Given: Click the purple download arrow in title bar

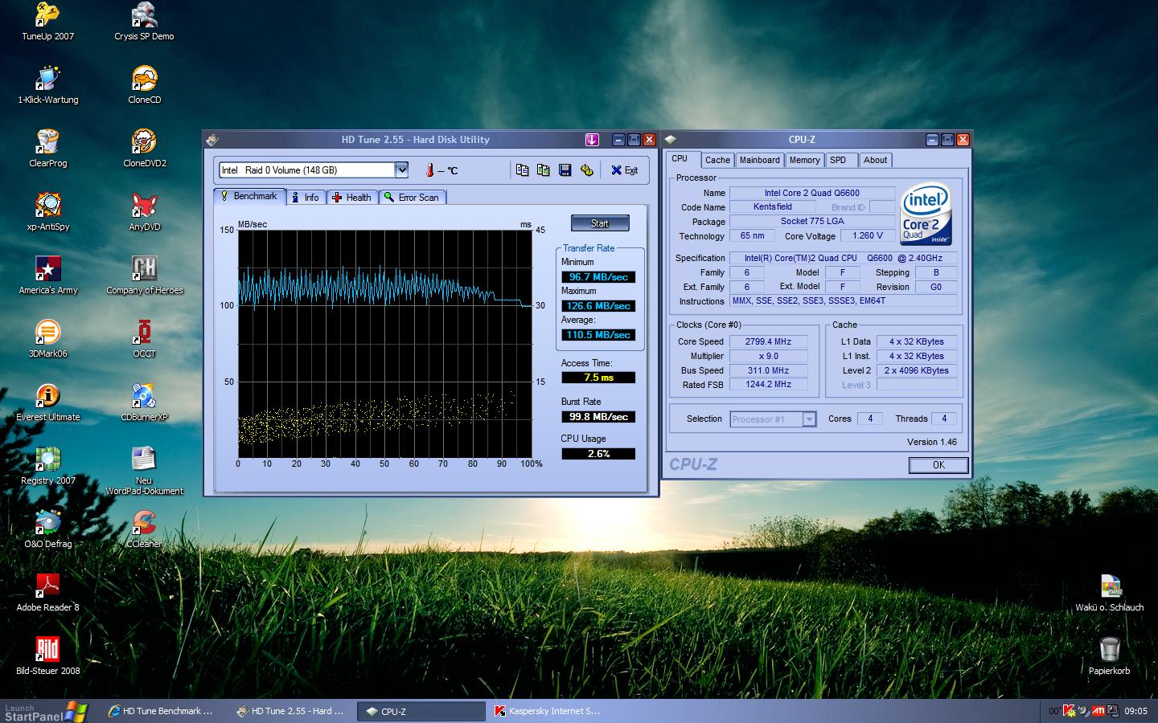Looking at the screenshot, I should [592, 140].
